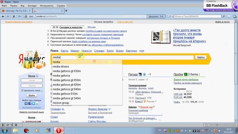Close the second (loading) browser tab
The width and height of the screenshot is (238, 134).
[x=62, y=11]
